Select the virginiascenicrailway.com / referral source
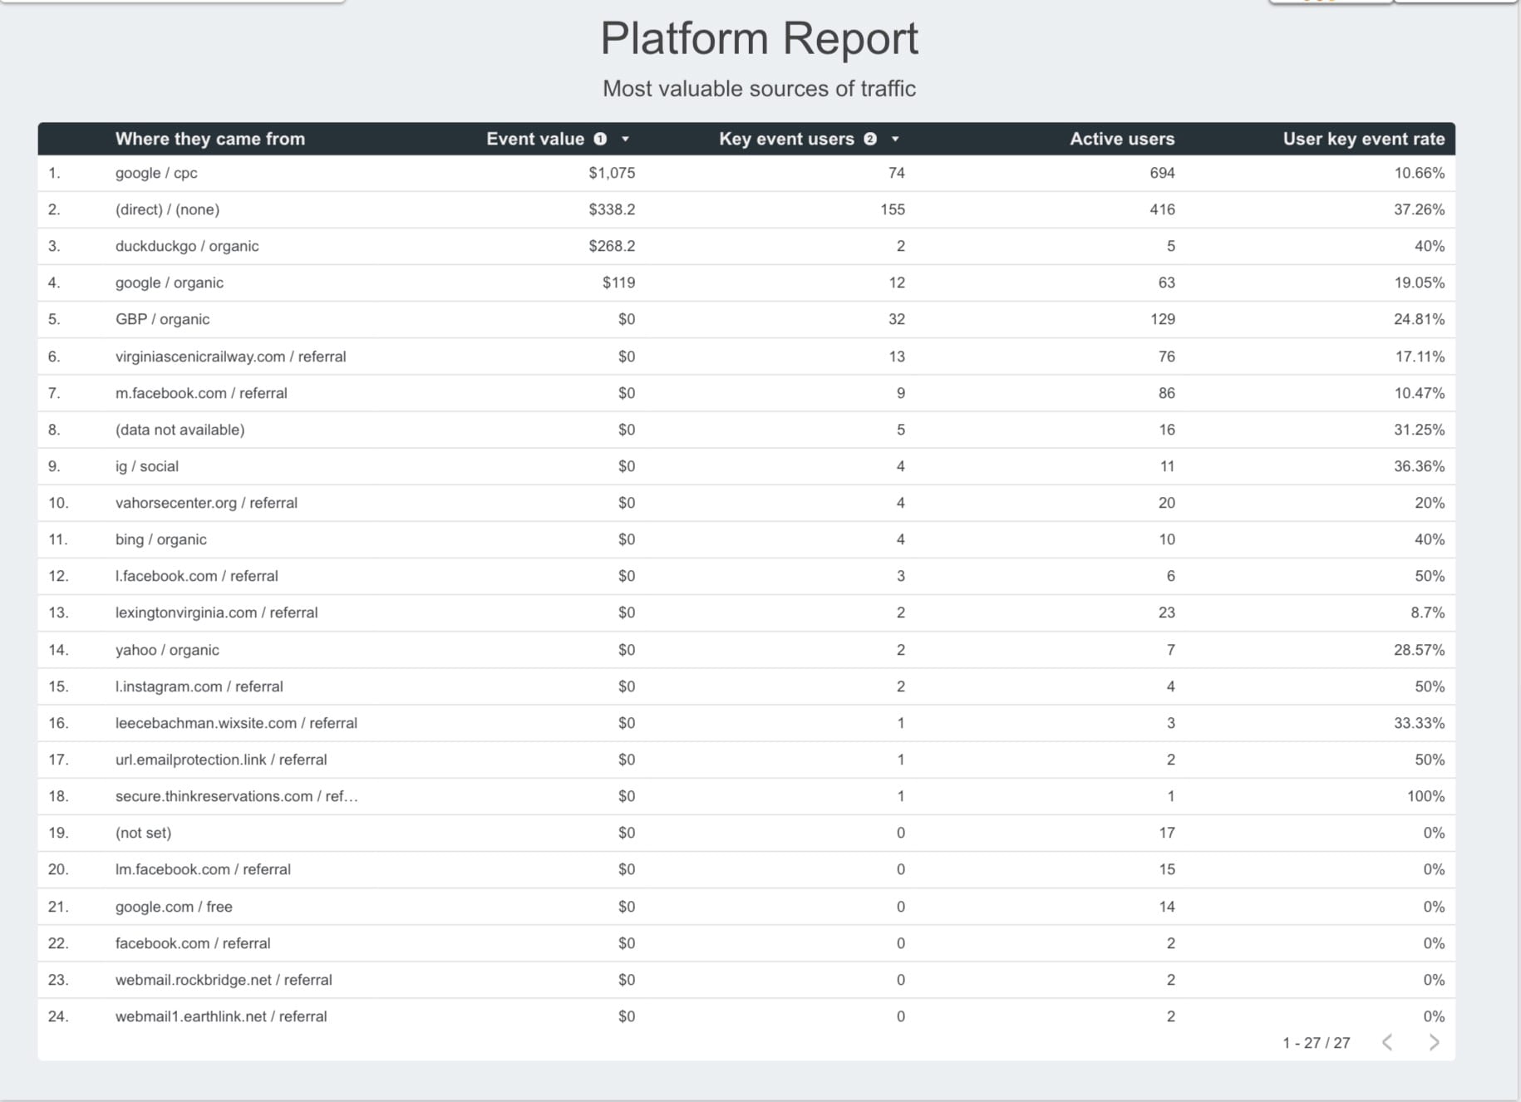 coord(230,356)
